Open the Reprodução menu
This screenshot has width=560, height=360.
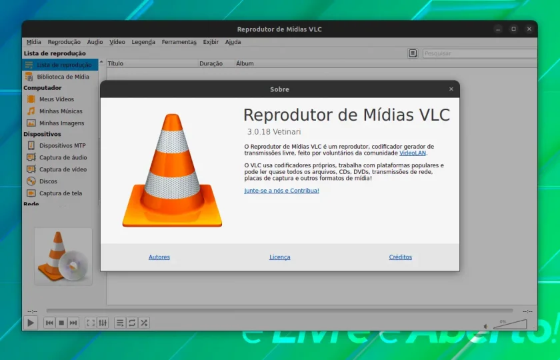64,42
